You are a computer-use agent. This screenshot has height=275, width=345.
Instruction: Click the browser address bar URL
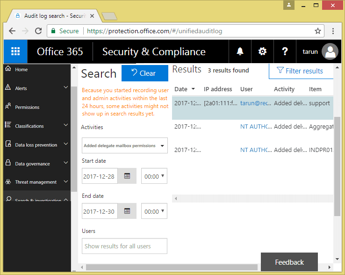coord(154,31)
